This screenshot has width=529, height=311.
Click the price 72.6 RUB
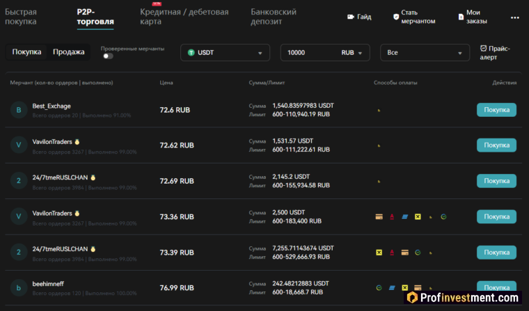point(175,110)
